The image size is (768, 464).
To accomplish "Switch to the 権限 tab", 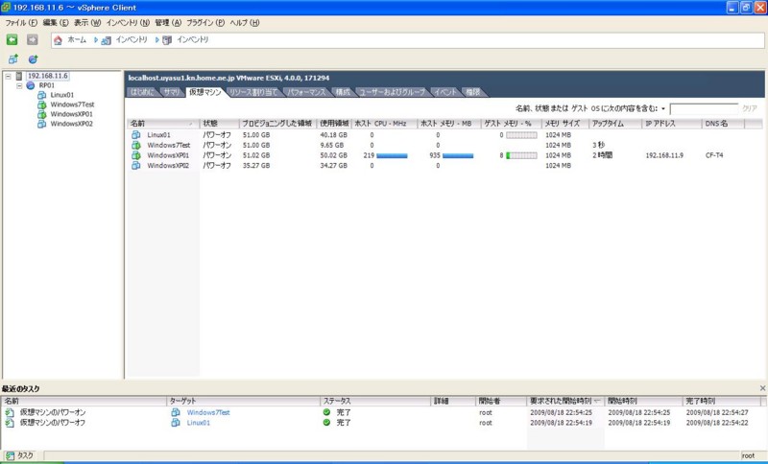I will coord(472,92).
